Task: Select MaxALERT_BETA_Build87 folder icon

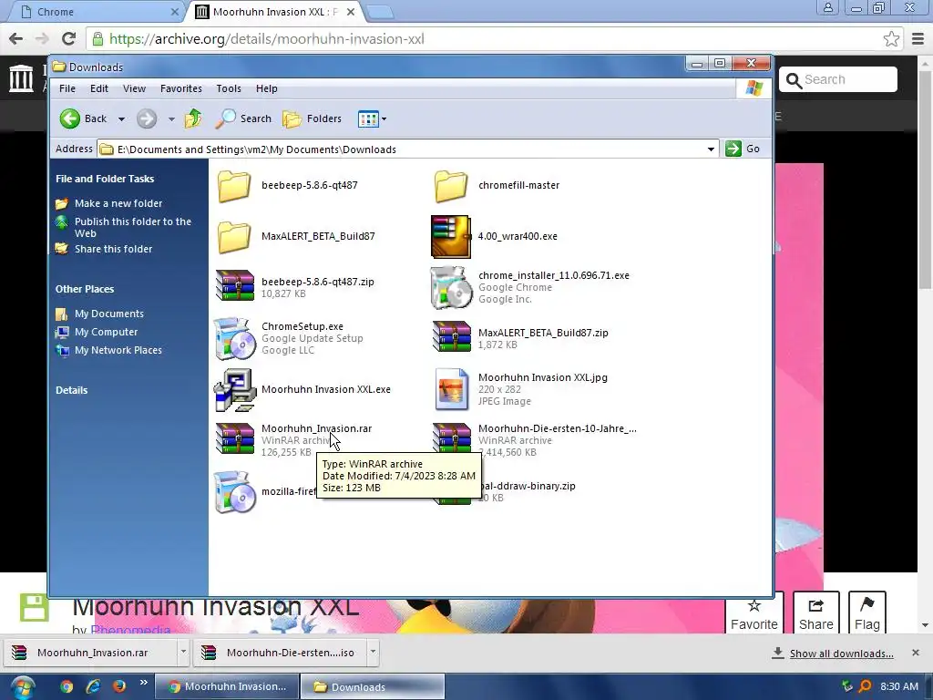Action: (234, 236)
